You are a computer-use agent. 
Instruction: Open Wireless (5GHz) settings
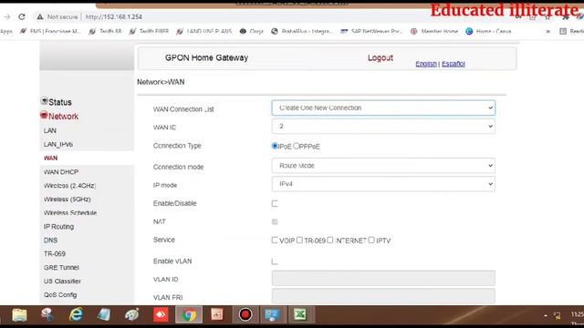[x=67, y=200]
